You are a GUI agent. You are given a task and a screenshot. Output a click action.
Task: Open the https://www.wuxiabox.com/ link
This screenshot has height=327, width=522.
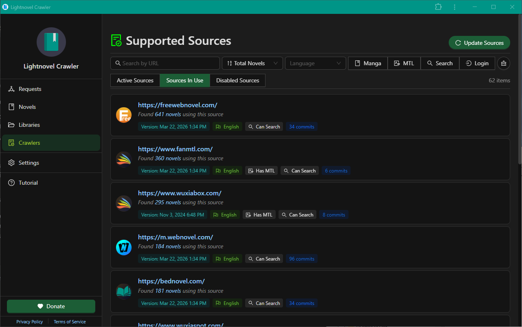180,193
